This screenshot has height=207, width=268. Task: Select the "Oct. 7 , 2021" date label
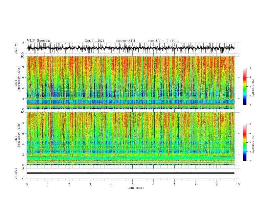click(94, 41)
